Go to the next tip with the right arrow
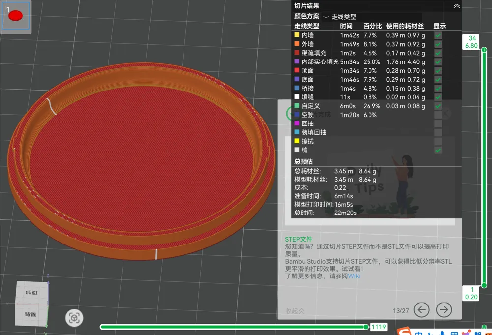Viewport: 492px width, 335px height. pyautogui.click(x=444, y=310)
